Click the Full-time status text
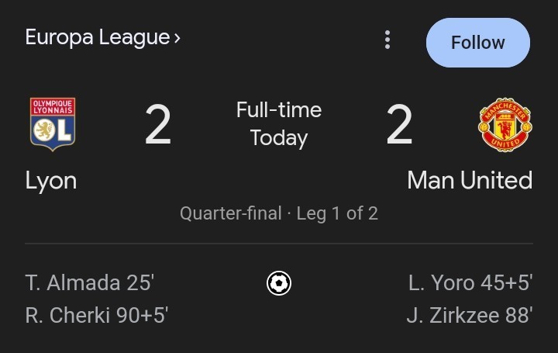 coord(279,109)
